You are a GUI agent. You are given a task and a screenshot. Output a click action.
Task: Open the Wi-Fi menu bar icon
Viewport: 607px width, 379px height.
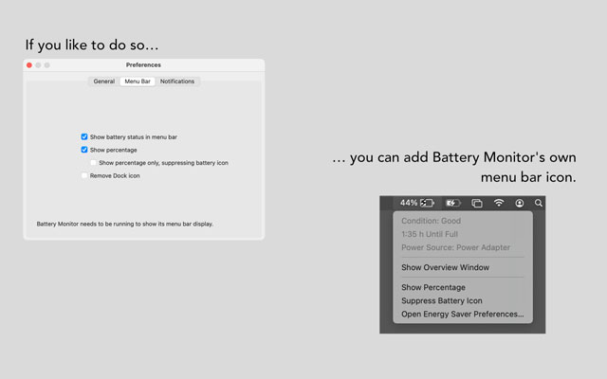tap(499, 203)
